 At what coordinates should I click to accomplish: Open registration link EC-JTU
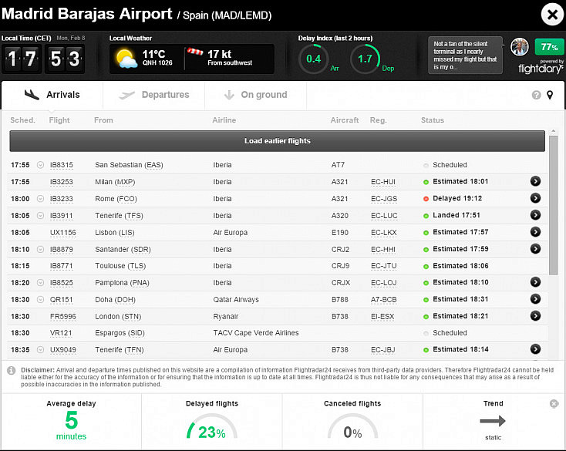coord(384,266)
